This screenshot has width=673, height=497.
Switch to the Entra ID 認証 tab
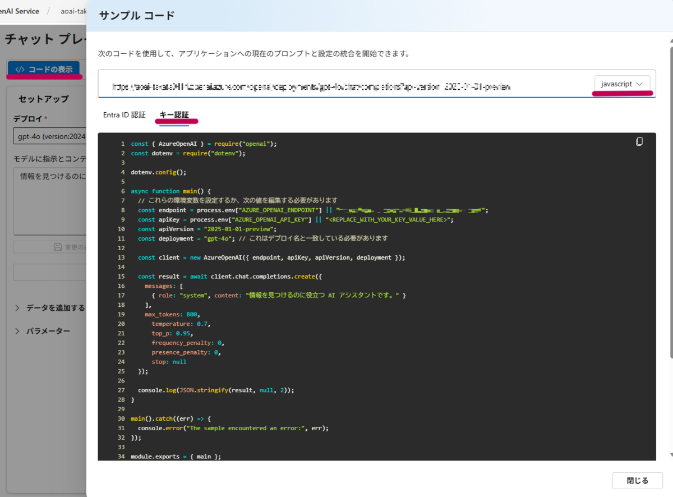click(125, 114)
